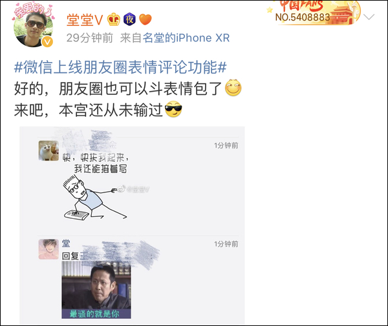Open the attached screenshot image
388x326 pixels.
point(132,225)
